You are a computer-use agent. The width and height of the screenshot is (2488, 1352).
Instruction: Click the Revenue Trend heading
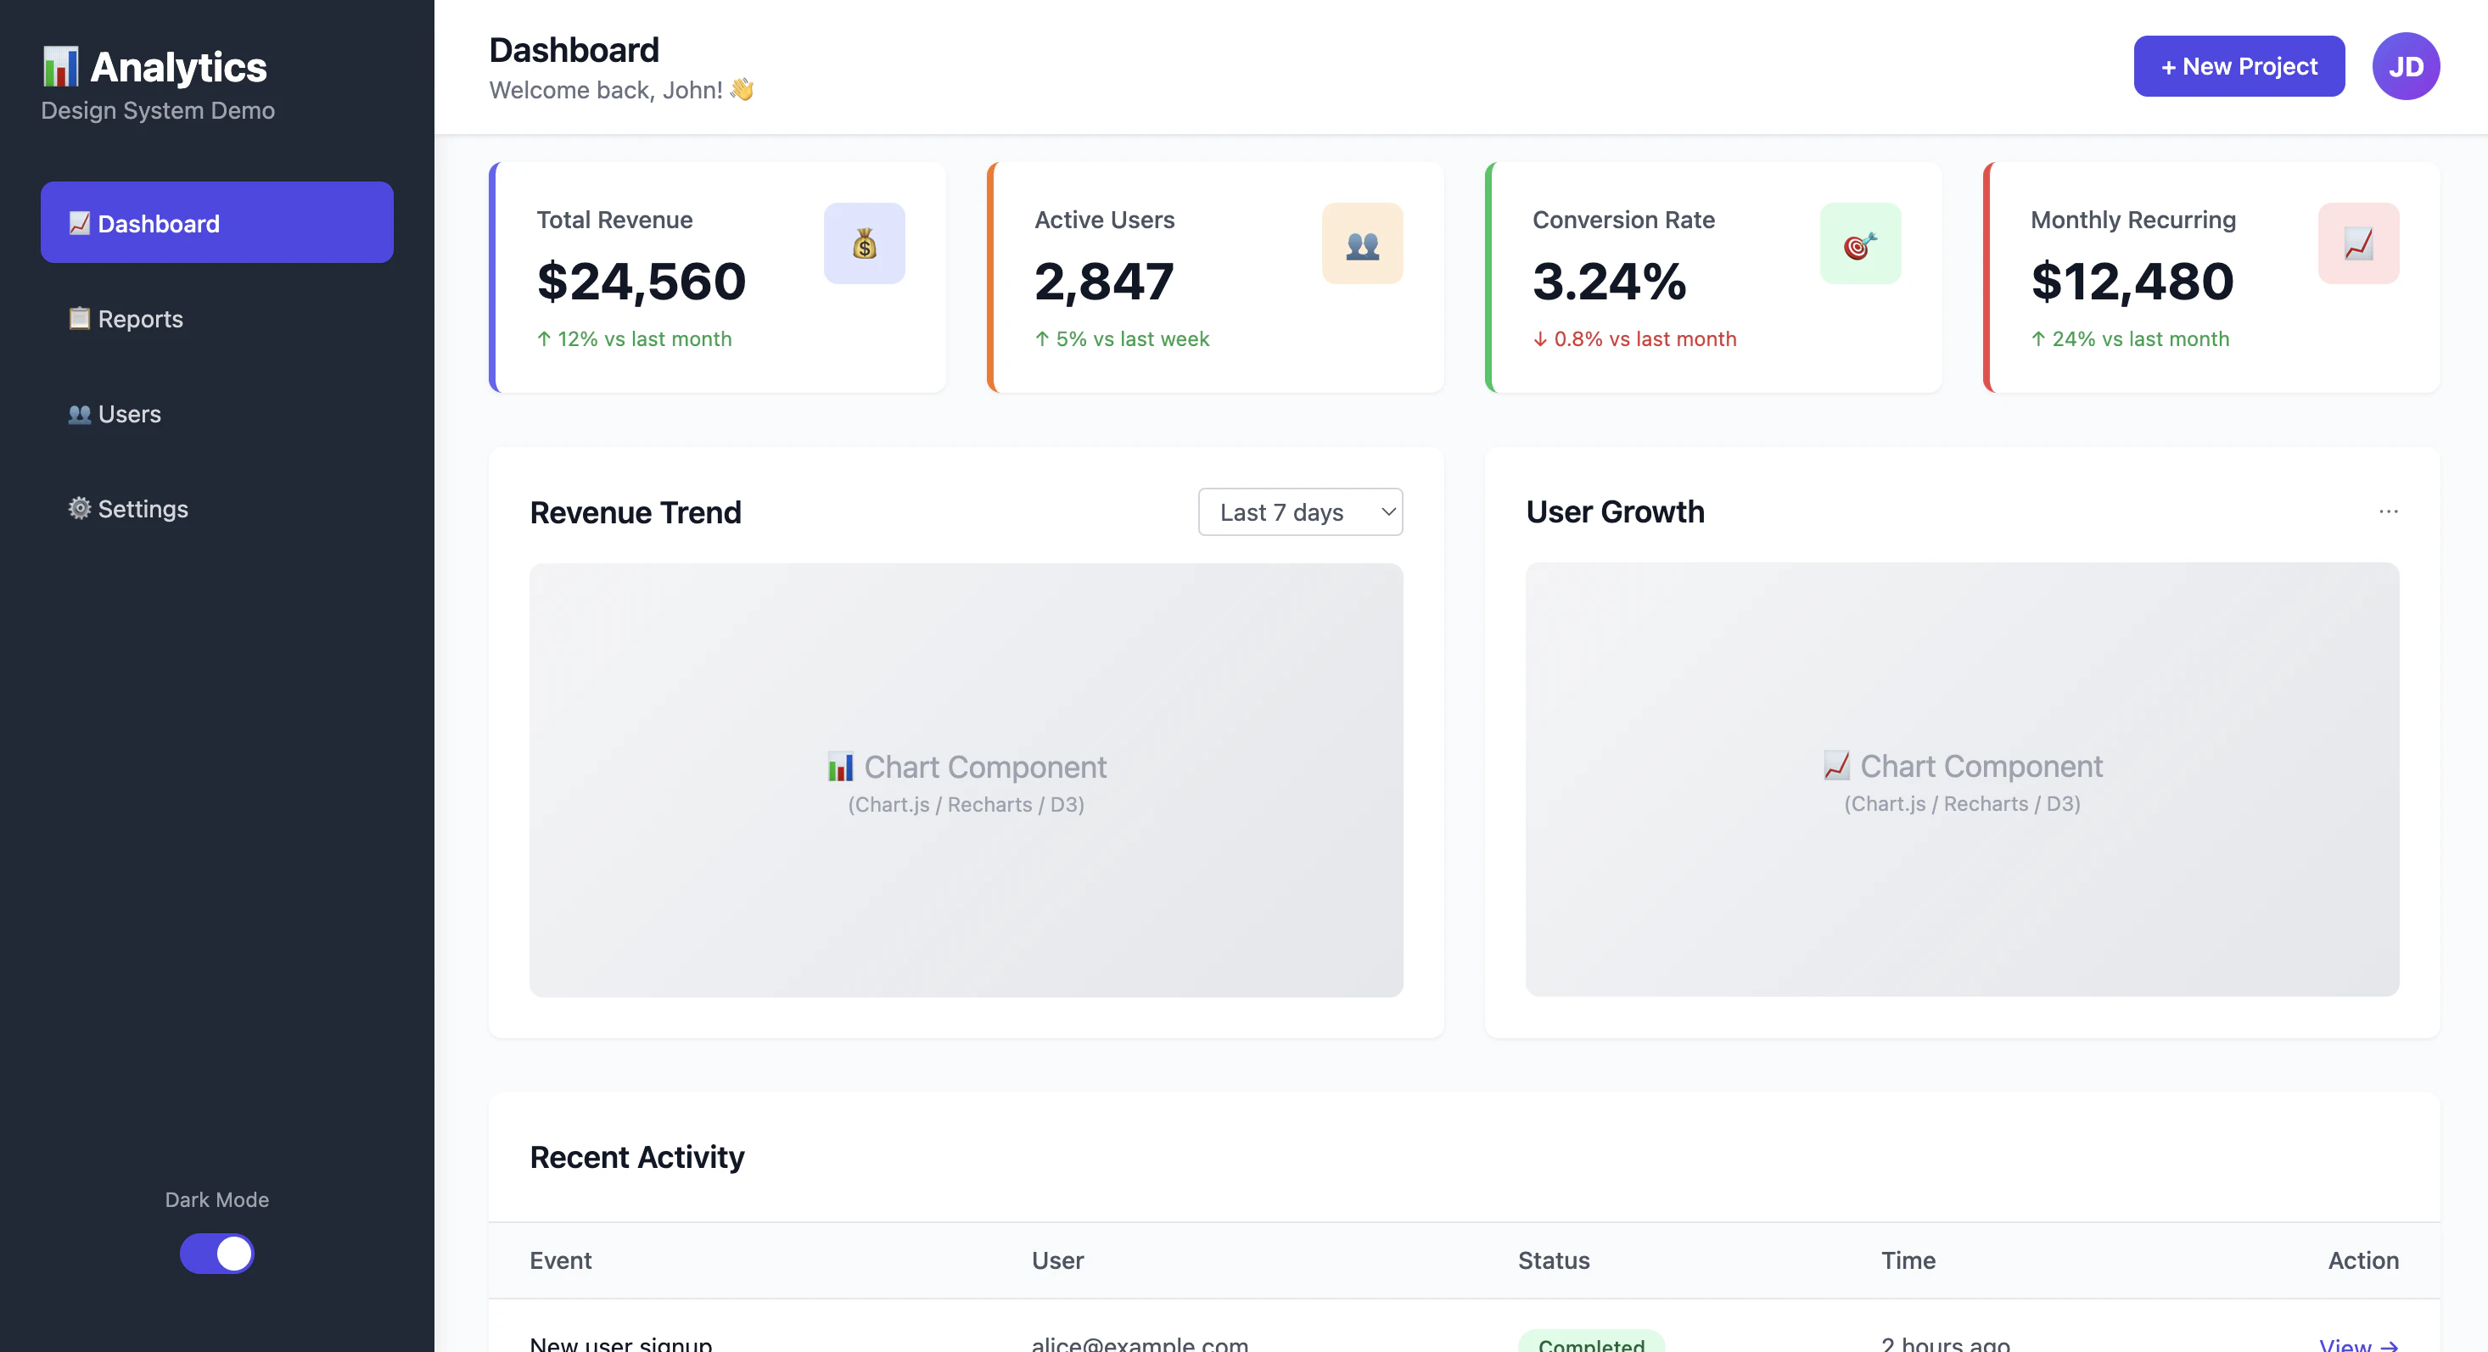[636, 511]
